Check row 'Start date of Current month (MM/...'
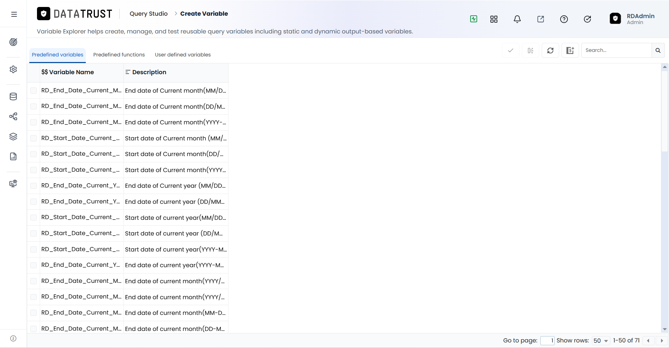This screenshot has width=669, height=348. click(x=33, y=138)
